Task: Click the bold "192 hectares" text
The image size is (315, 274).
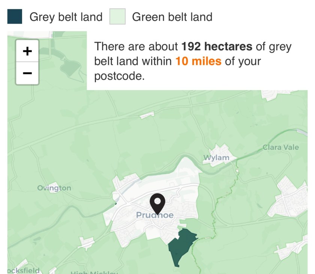Action: (x=217, y=47)
